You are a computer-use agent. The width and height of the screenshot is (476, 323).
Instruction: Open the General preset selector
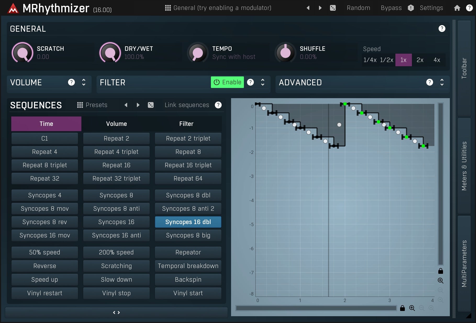pyautogui.click(x=222, y=8)
